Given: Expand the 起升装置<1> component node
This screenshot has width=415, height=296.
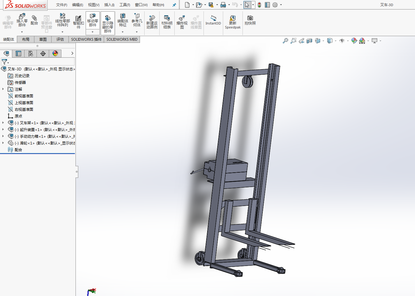Looking at the screenshot, I should click(x=3, y=129).
